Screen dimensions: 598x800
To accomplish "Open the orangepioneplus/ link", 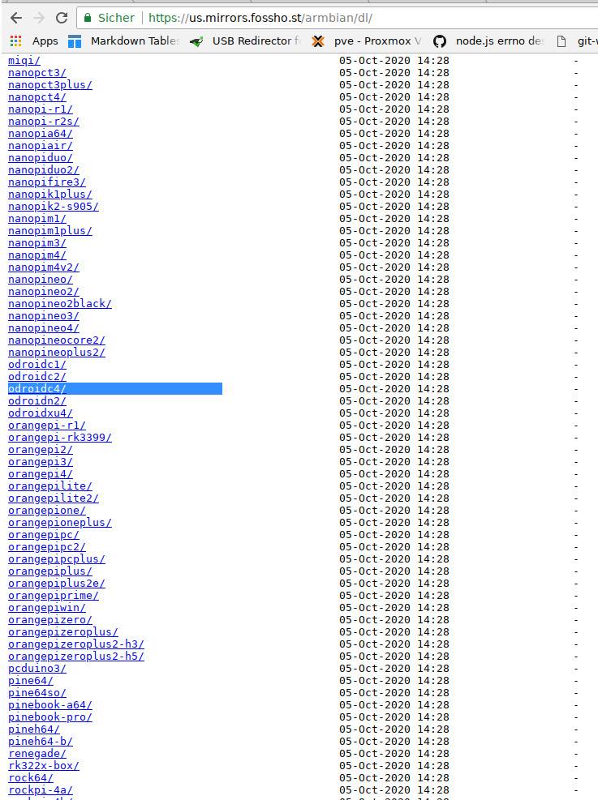I will (x=60, y=523).
